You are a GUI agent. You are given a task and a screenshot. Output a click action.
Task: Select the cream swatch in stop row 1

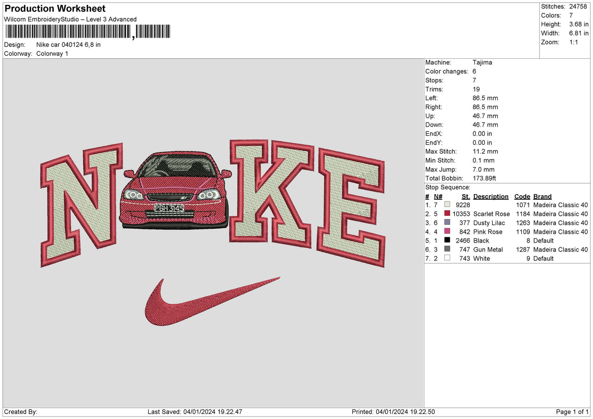447,205
